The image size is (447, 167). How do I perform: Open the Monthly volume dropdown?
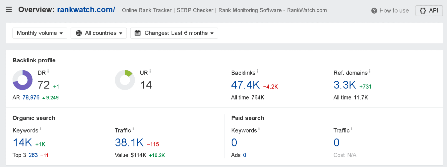pyautogui.click(x=40, y=33)
